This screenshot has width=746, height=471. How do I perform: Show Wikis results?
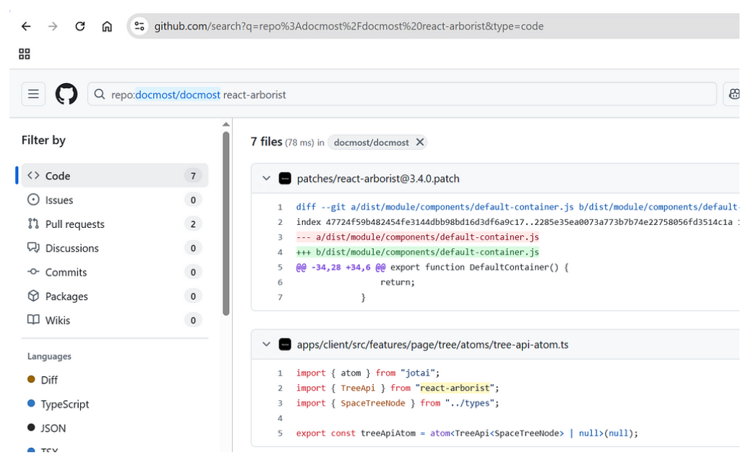115,320
